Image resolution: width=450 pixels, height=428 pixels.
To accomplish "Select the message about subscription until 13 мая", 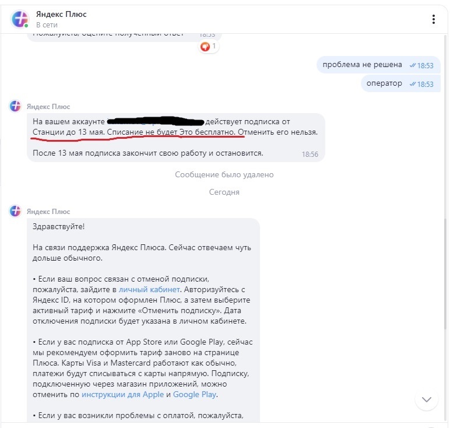I will [x=175, y=137].
